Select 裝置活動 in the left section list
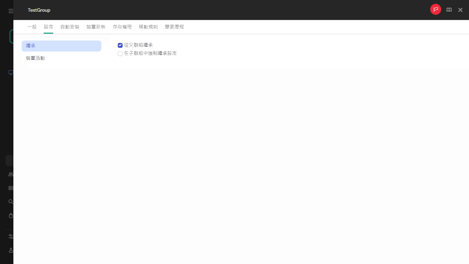This screenshot has width=469, height=264. coord(35,58)
